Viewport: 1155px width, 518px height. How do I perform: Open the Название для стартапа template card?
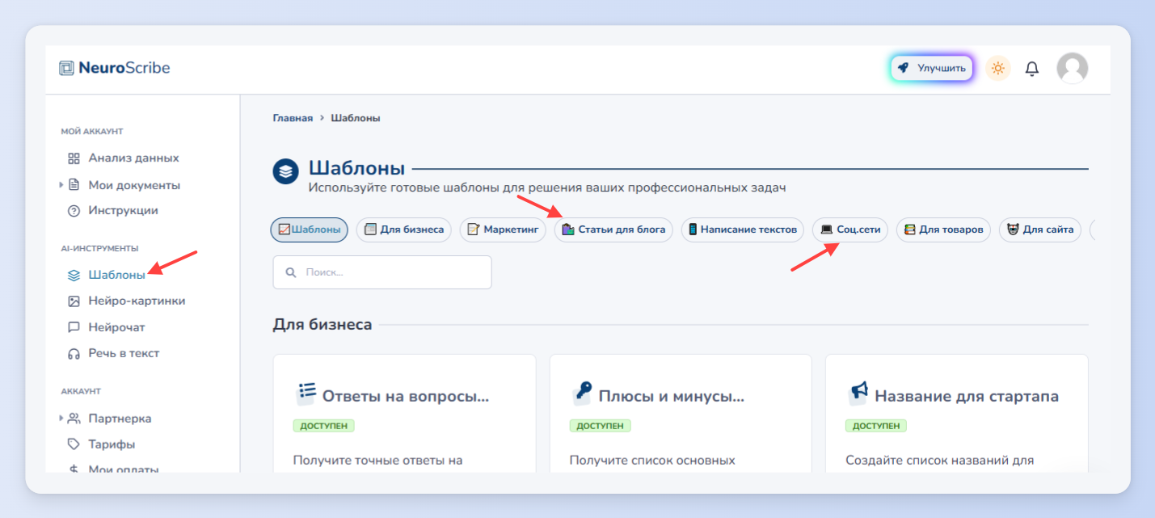tap(956, 412)
